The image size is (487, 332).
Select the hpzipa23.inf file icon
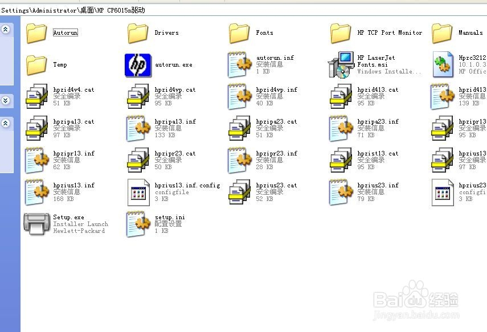[341, 129]
